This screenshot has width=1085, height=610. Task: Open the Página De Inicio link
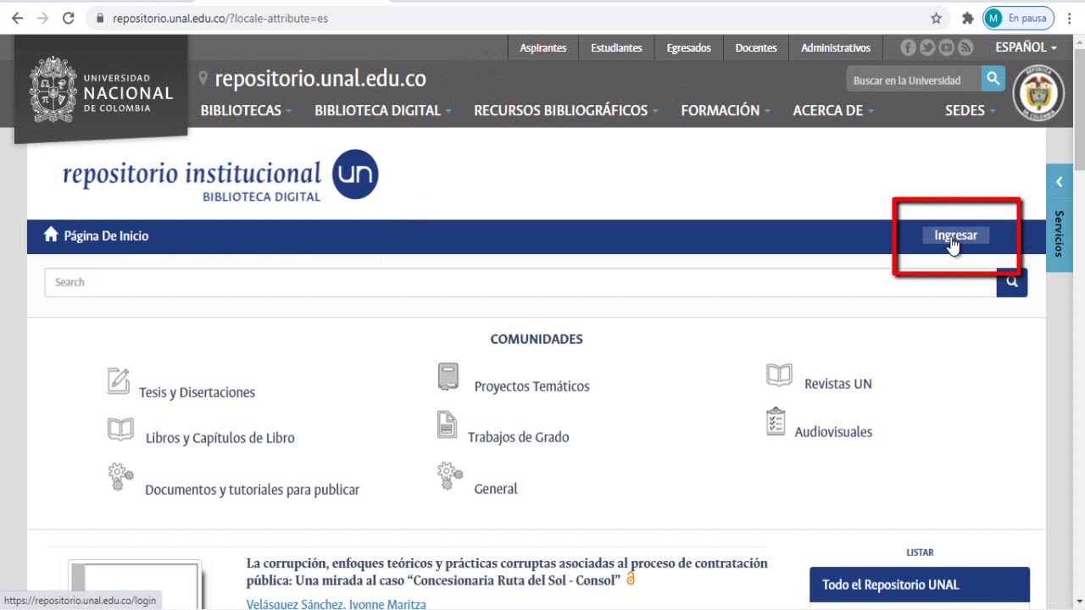(106, 236)
